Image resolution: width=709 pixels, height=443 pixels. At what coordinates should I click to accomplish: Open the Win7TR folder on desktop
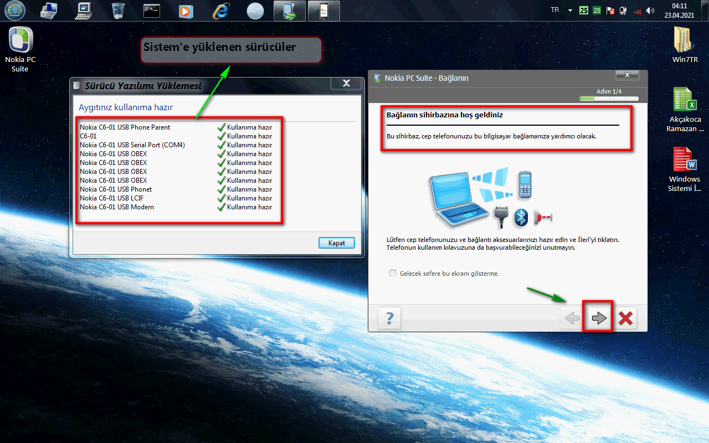(x=685, y=45)
